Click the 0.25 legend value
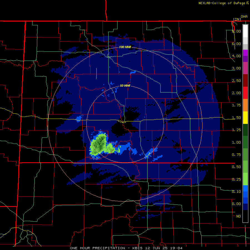The image size is (250, 250). [x=236, y=179]
